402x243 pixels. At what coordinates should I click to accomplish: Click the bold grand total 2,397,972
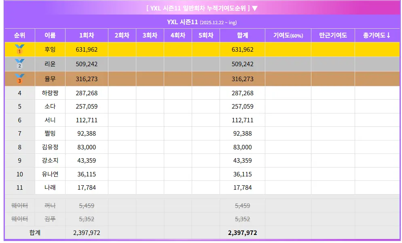[242, 233]
